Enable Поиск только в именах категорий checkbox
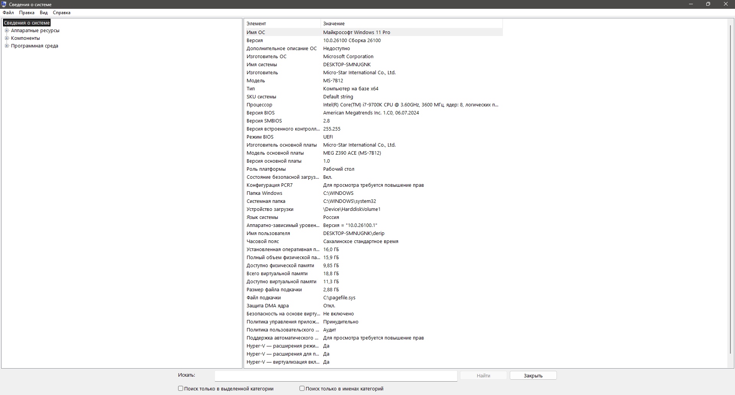This screenshot has height=395, width=735. (302, 388)
